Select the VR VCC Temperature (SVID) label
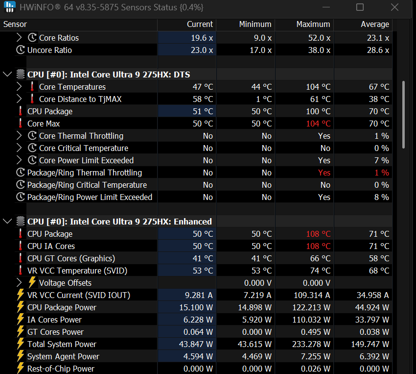This screenshot has height=374, width=416. [77, 271]
